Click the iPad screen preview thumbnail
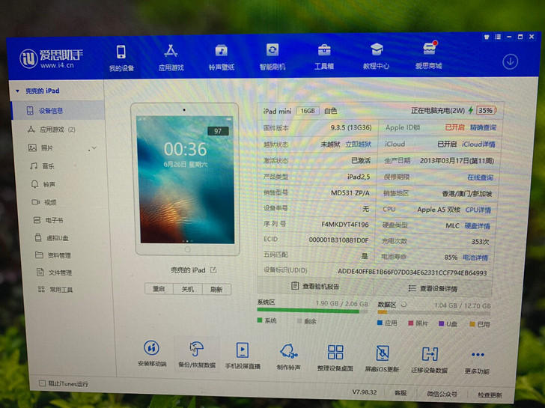 (187, 180)
